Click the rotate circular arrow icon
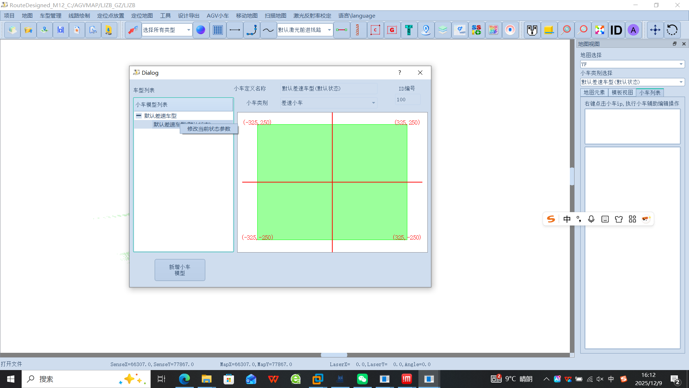689x388 pixels. [672, 30]
